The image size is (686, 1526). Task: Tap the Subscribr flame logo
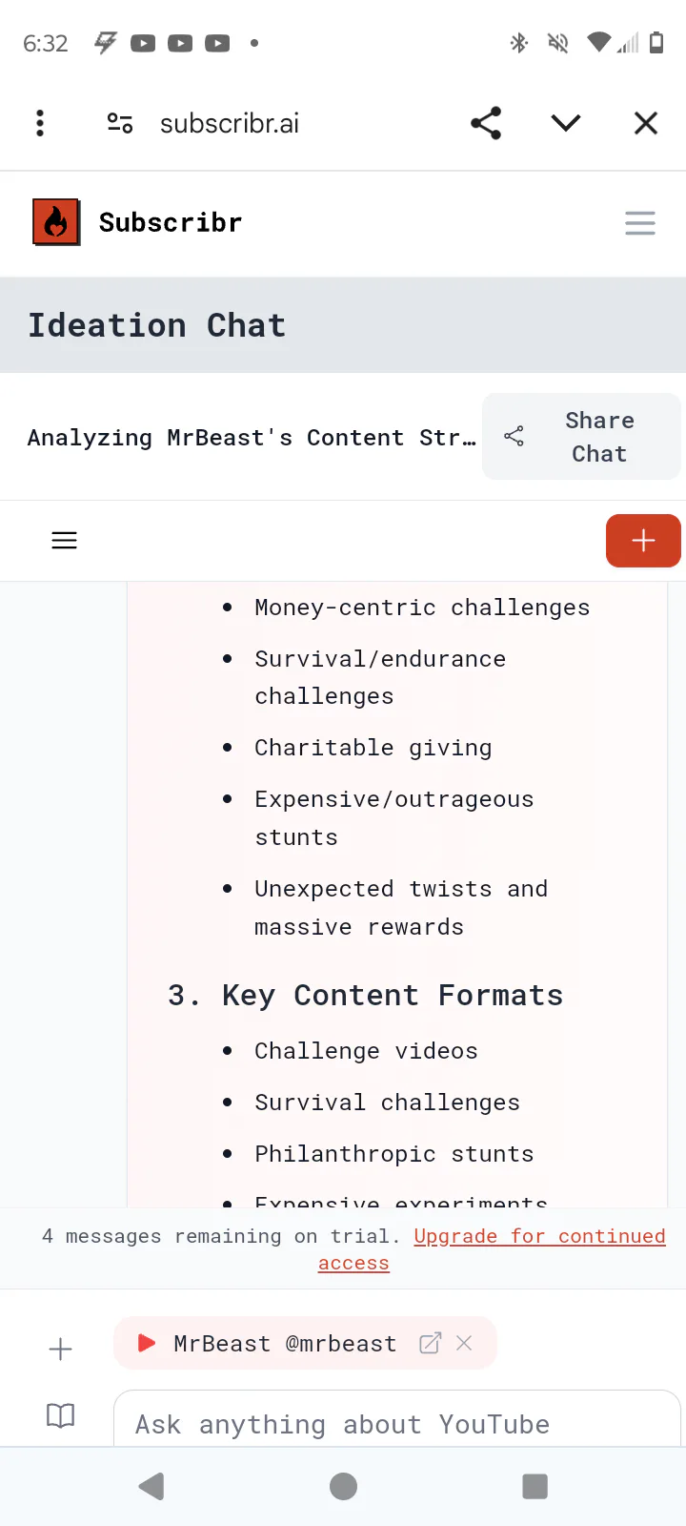(x=56, y=222)
